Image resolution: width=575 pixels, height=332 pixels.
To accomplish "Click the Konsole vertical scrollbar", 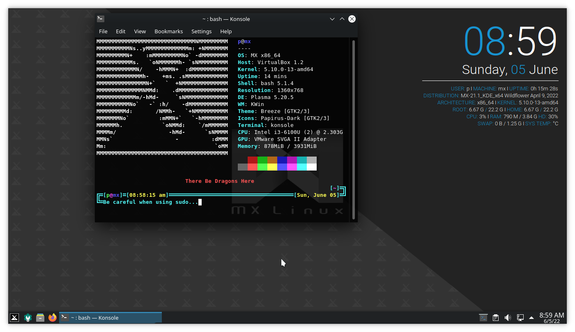I will (x=354, y=129).
